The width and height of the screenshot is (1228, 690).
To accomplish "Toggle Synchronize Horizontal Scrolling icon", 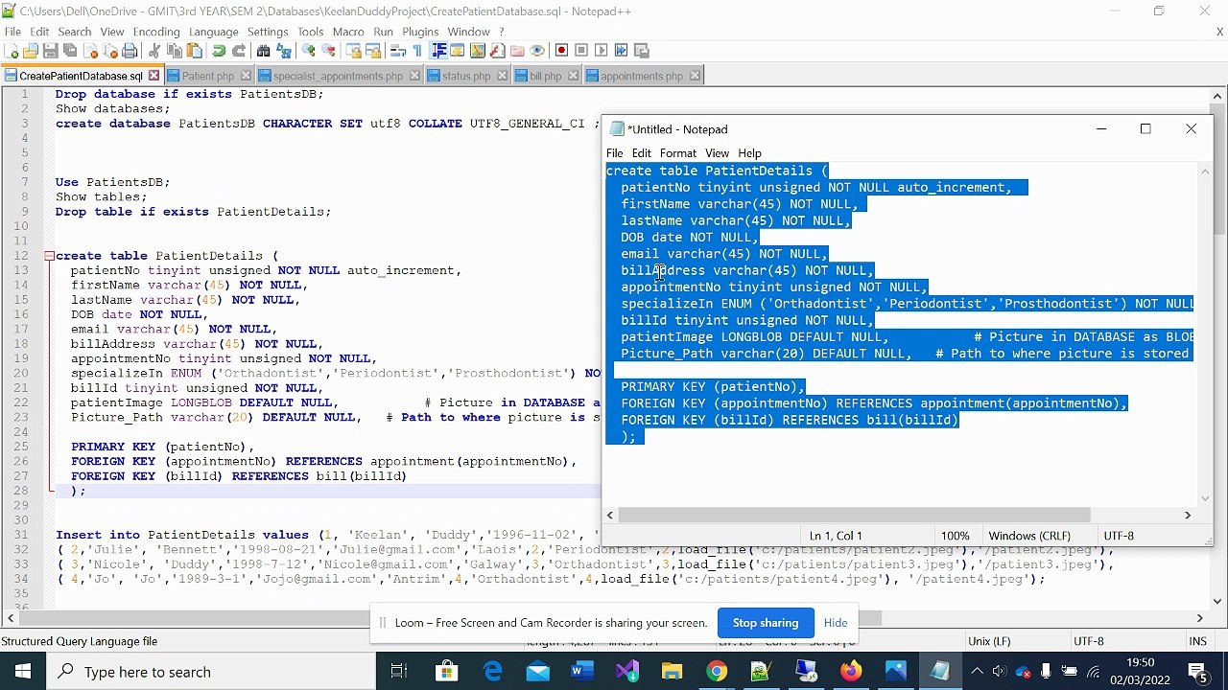I will [374, 51].
